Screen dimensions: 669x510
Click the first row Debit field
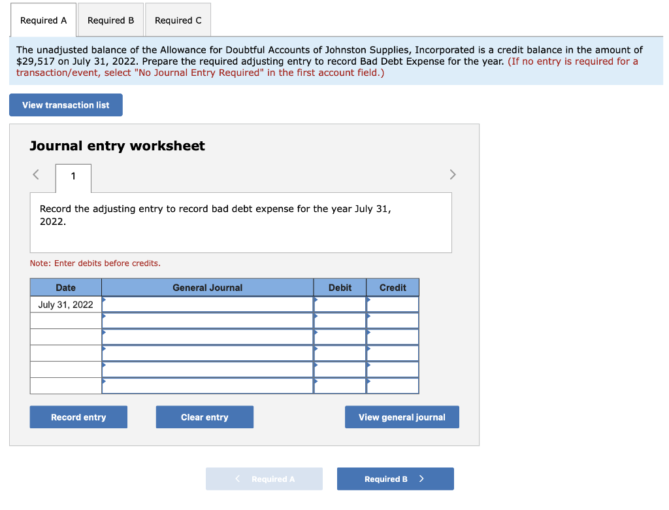tap(339, 304)
